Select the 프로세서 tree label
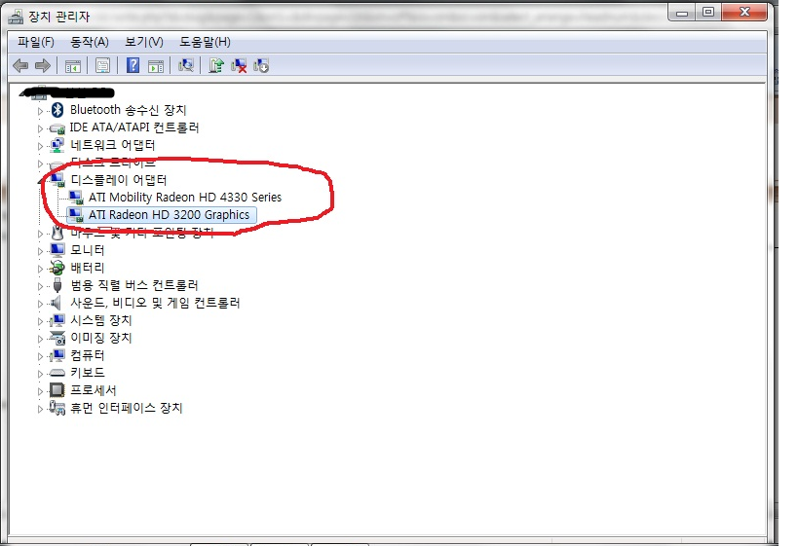Viewport: 798px width, 546px height. point(94,390)
